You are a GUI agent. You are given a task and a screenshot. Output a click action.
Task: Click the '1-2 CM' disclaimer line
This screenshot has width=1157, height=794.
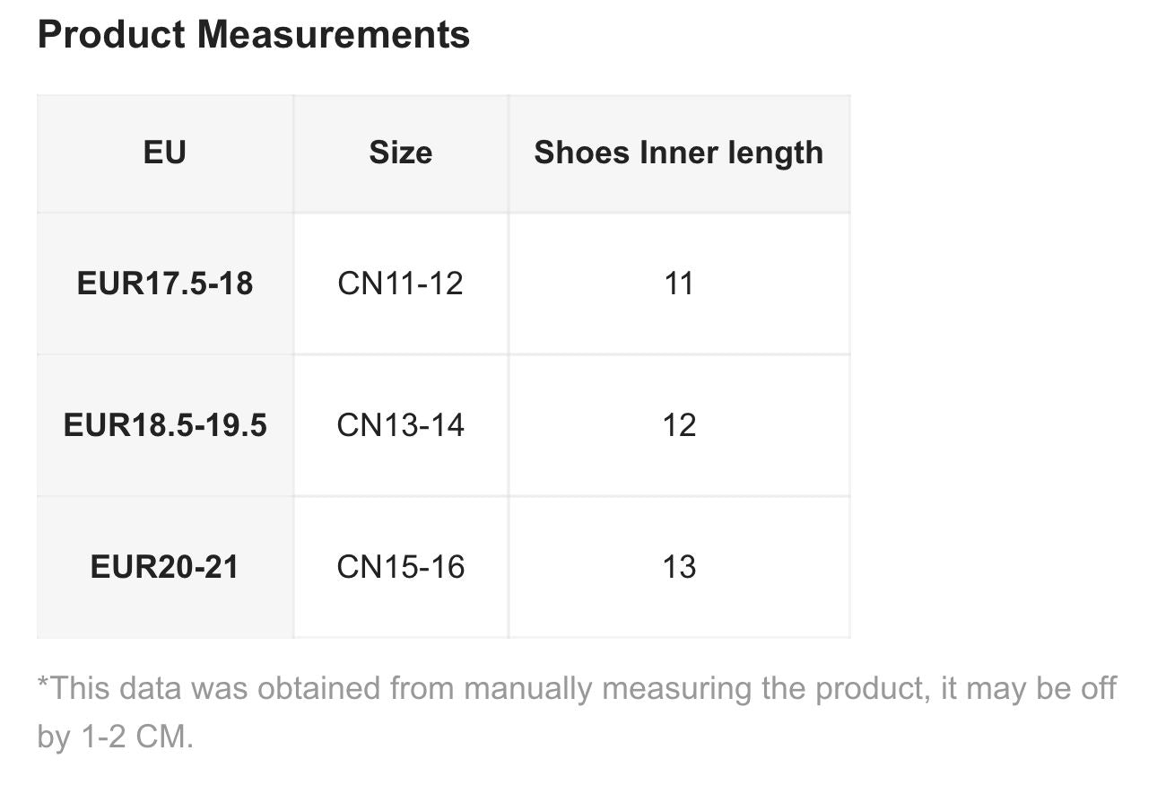point(116,737)
